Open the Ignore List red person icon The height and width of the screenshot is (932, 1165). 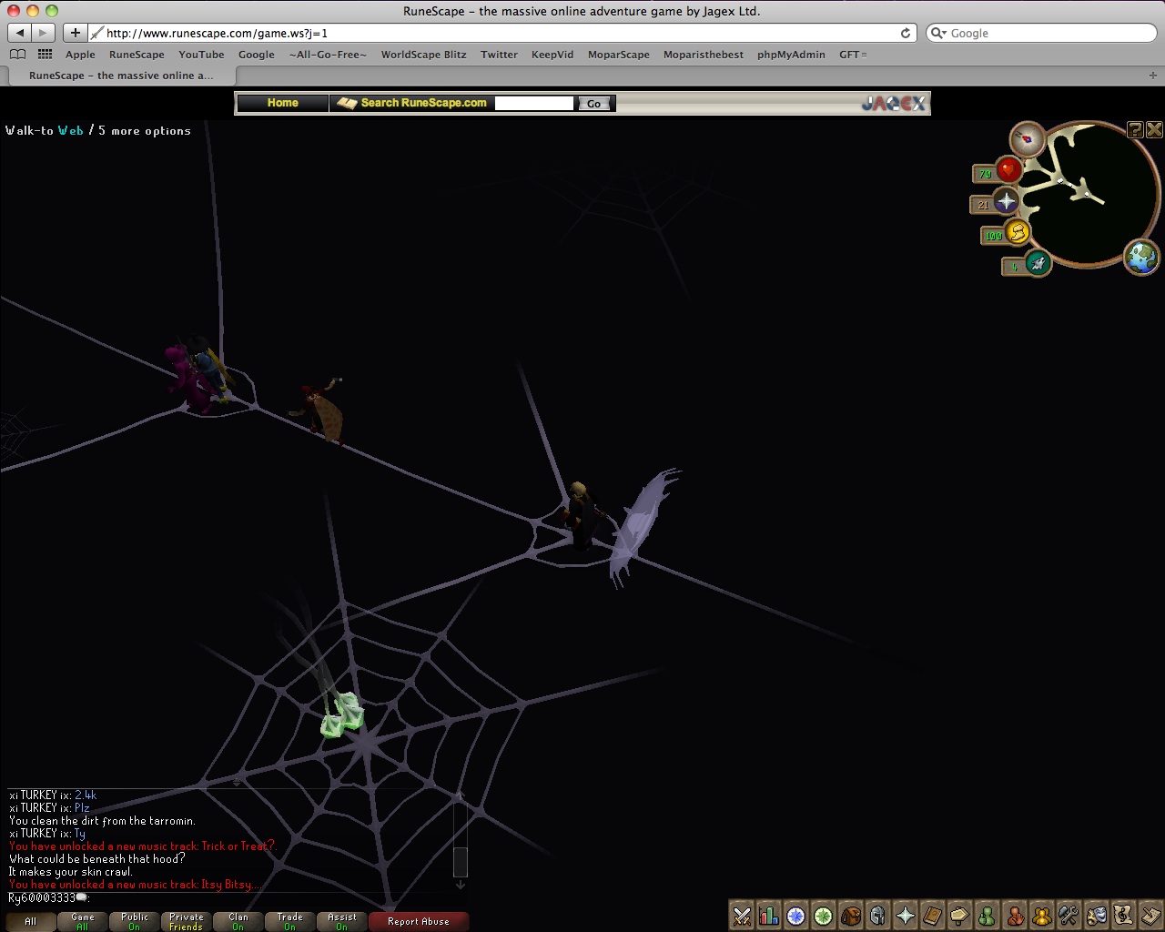pyautogui.click(x=1015, y=916)
